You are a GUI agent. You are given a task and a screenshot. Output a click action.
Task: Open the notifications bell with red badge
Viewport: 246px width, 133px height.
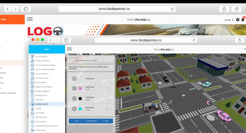(x=243, y=20)
